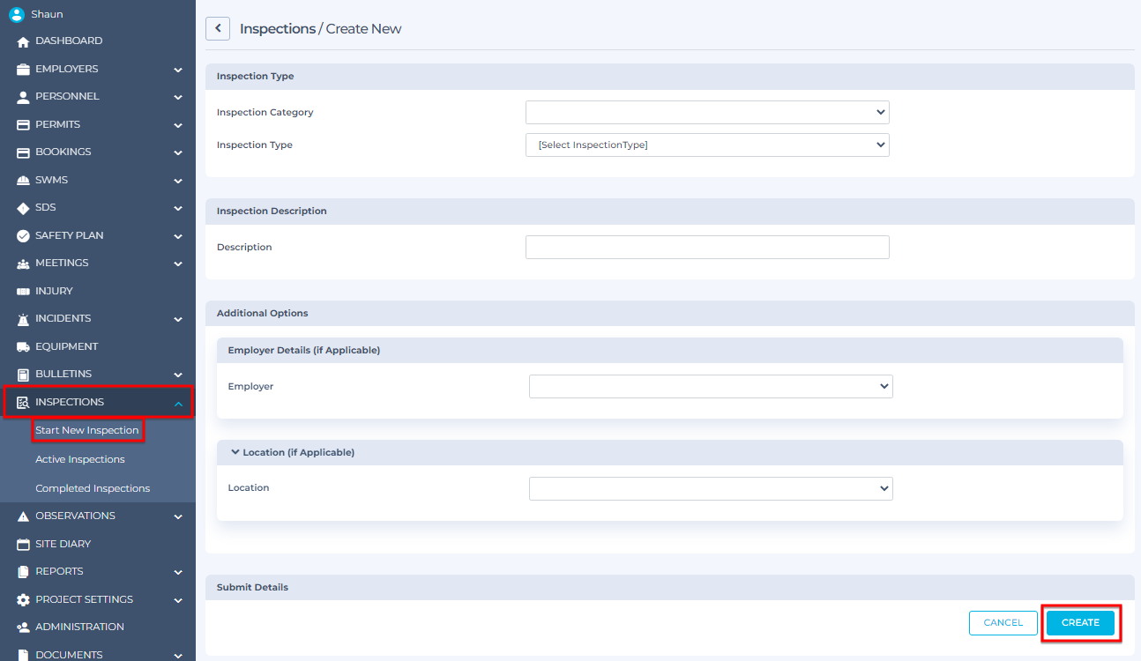
Task: Click the SWMS hard hat icon
Action: (x=24, y=180)
